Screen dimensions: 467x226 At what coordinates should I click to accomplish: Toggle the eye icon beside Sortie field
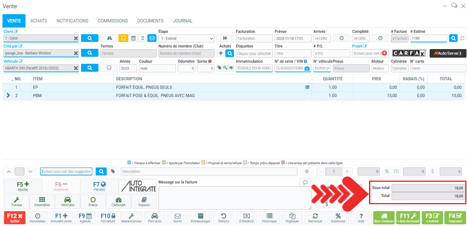[231, 68]
